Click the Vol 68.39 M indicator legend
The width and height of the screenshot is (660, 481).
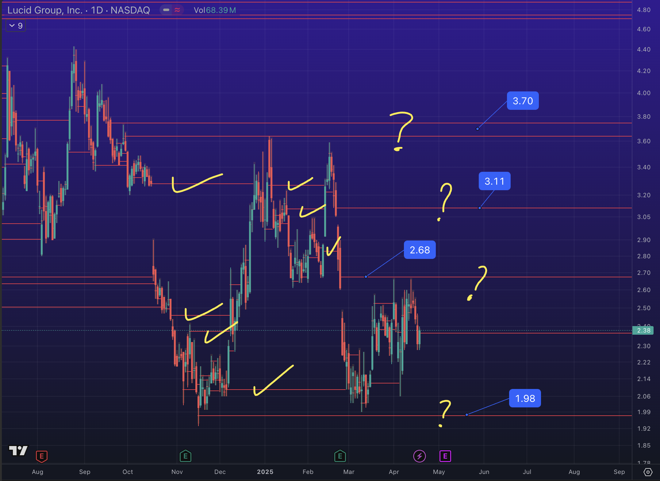point(215,10)
